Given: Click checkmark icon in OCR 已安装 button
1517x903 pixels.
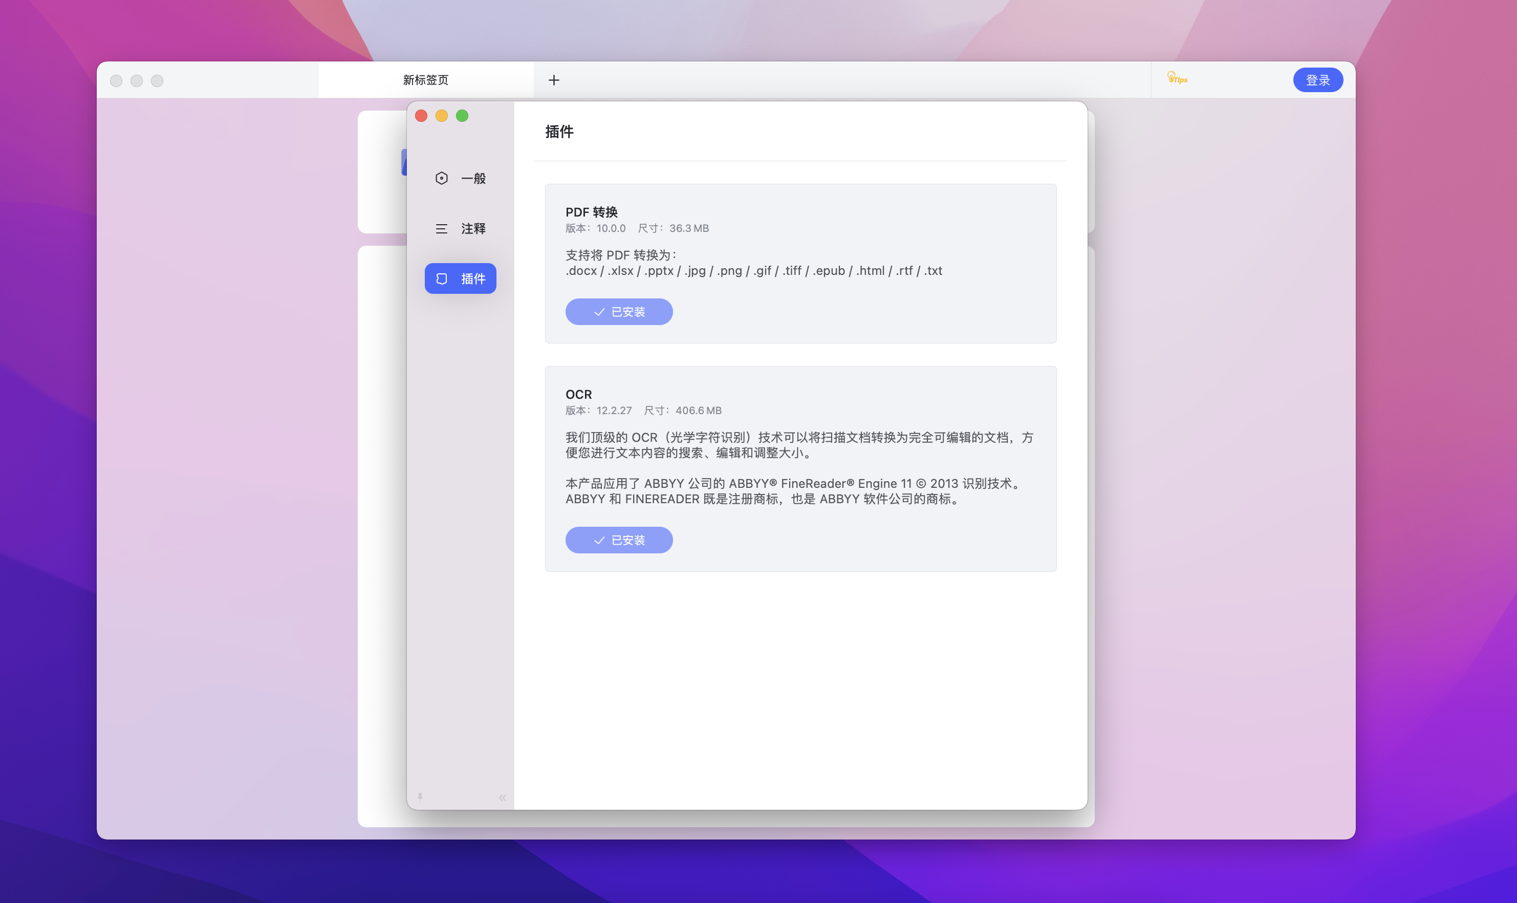Looking at the screenshot, I should (599, 541).
